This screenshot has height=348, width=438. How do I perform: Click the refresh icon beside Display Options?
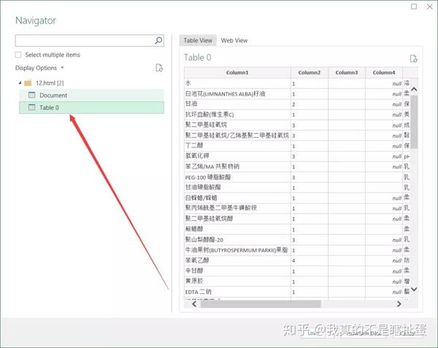click(159, 68)
